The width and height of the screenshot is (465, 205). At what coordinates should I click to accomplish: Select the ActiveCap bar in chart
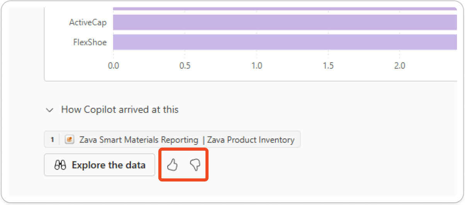pyautogui.click(x=285, y=22)
